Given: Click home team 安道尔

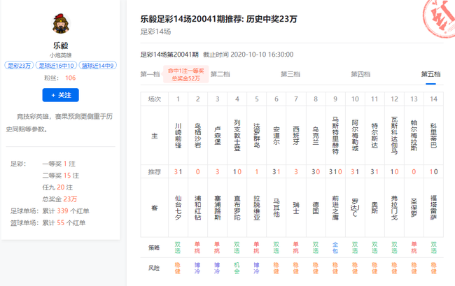Looking at the screenshot, I should [276, 136].
